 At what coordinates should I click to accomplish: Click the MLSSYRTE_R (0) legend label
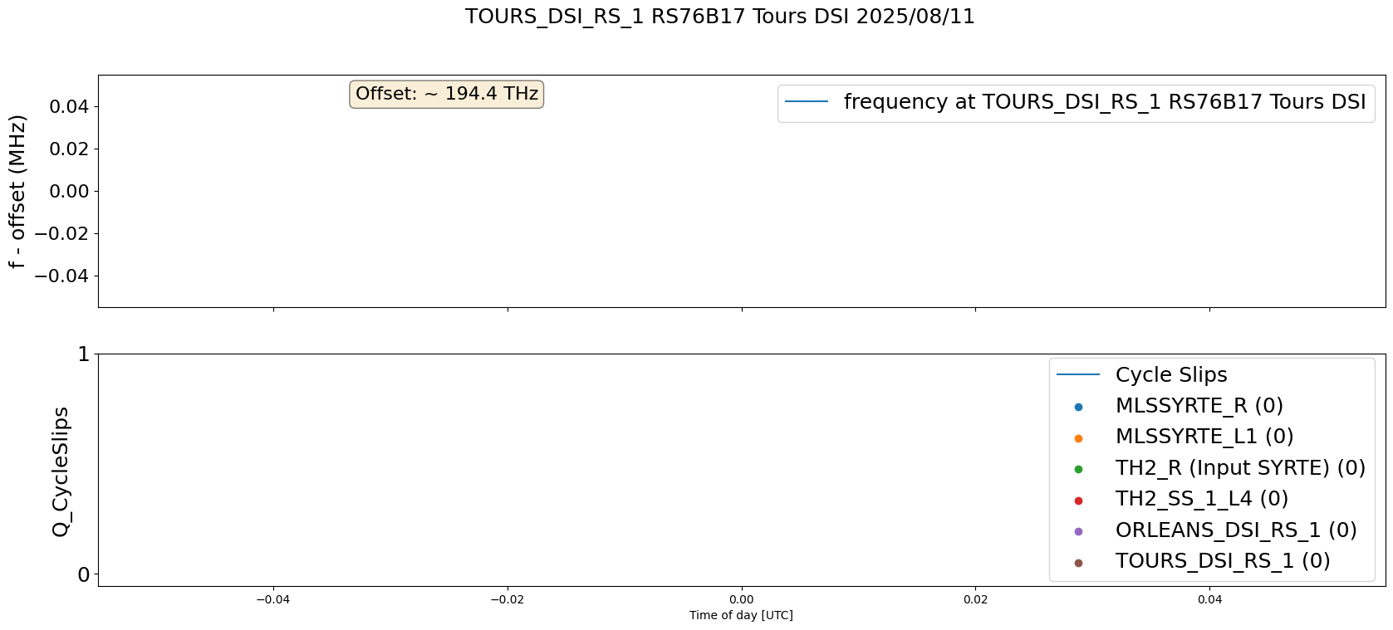click(1199, 406)
